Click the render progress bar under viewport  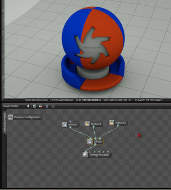pos(93,100)
